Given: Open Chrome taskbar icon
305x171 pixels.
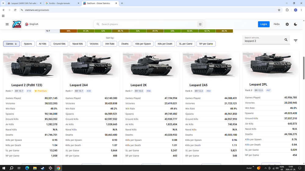Looking at the screenshot, I should pos(58,168).
